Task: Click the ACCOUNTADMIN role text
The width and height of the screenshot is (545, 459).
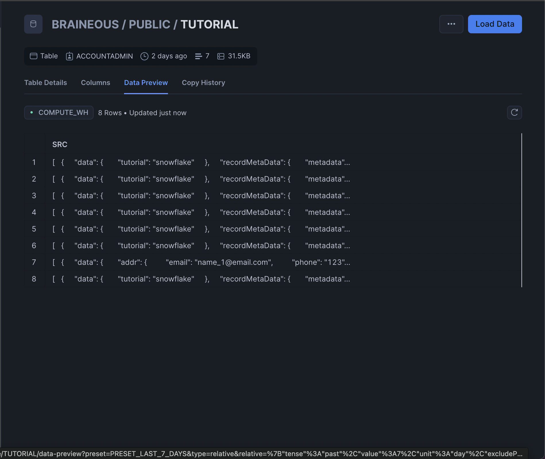Action: coord(105,56)
